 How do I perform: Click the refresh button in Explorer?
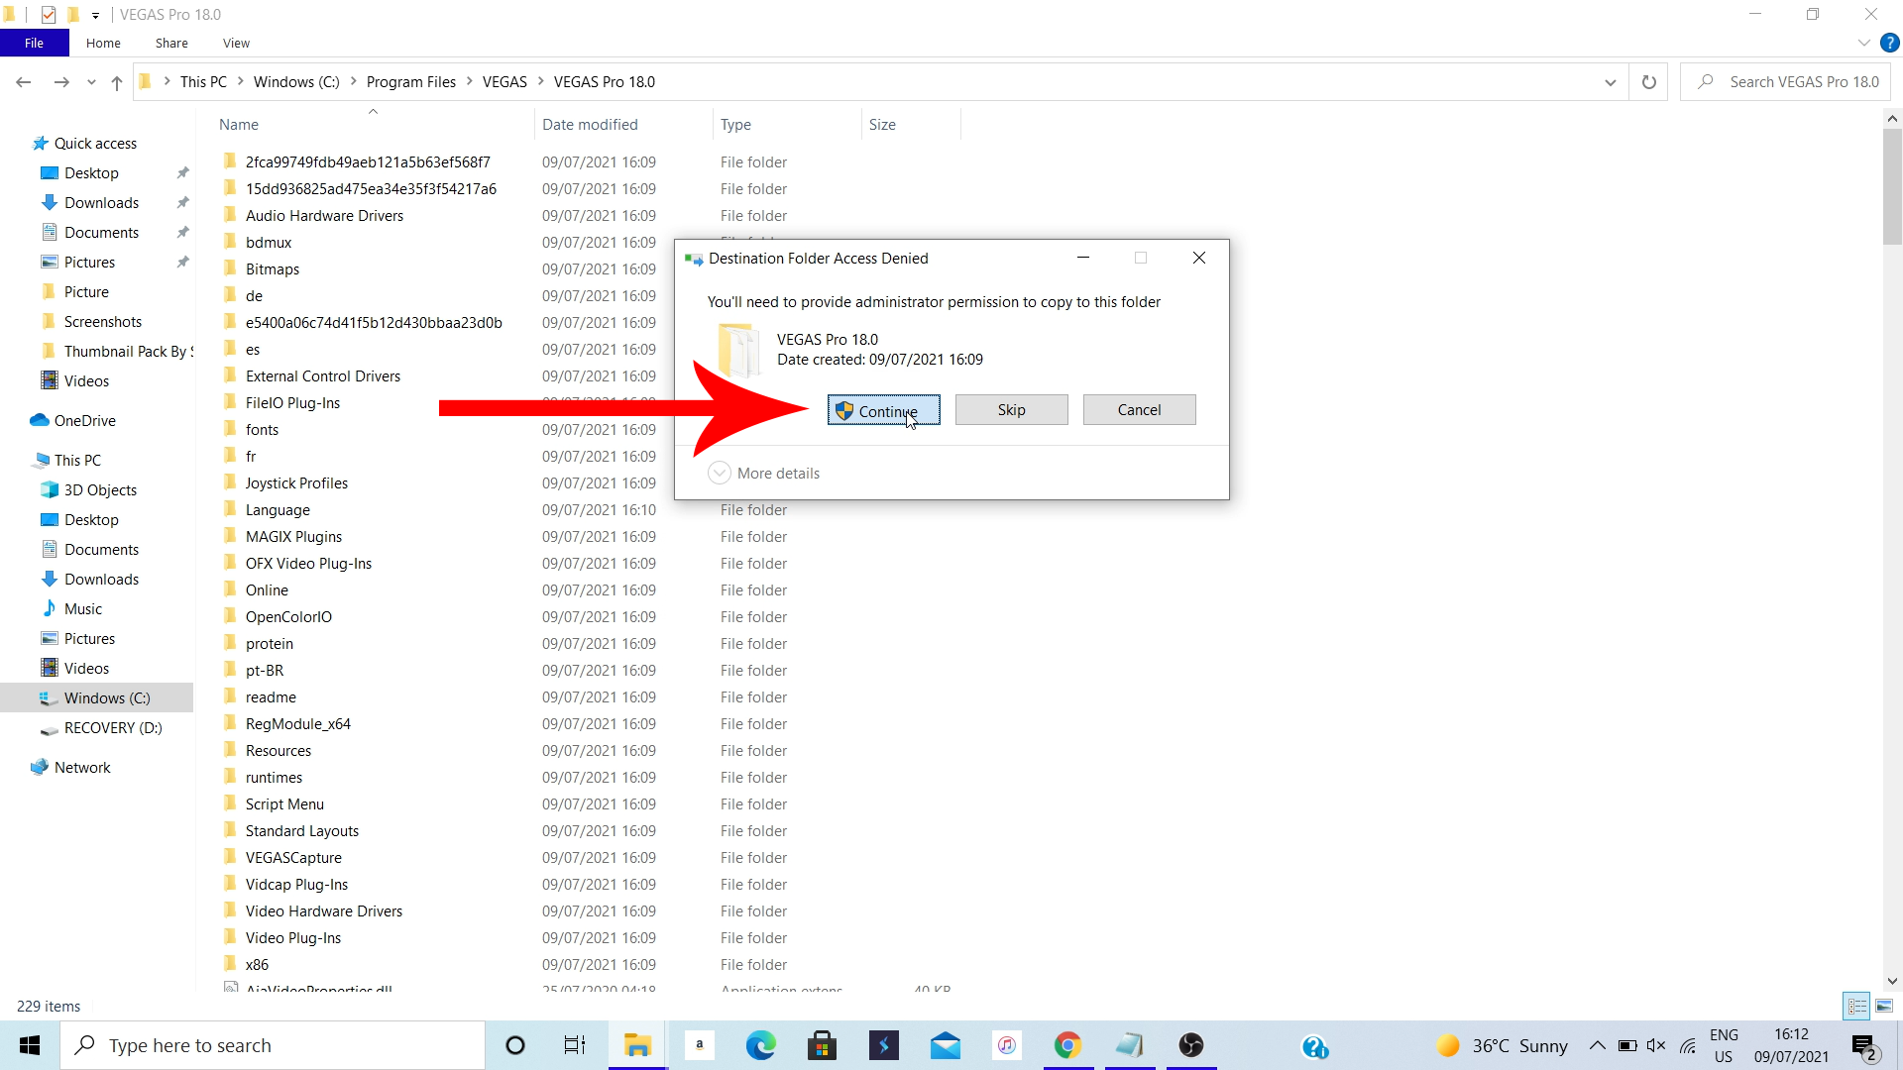pos(1649,81)
